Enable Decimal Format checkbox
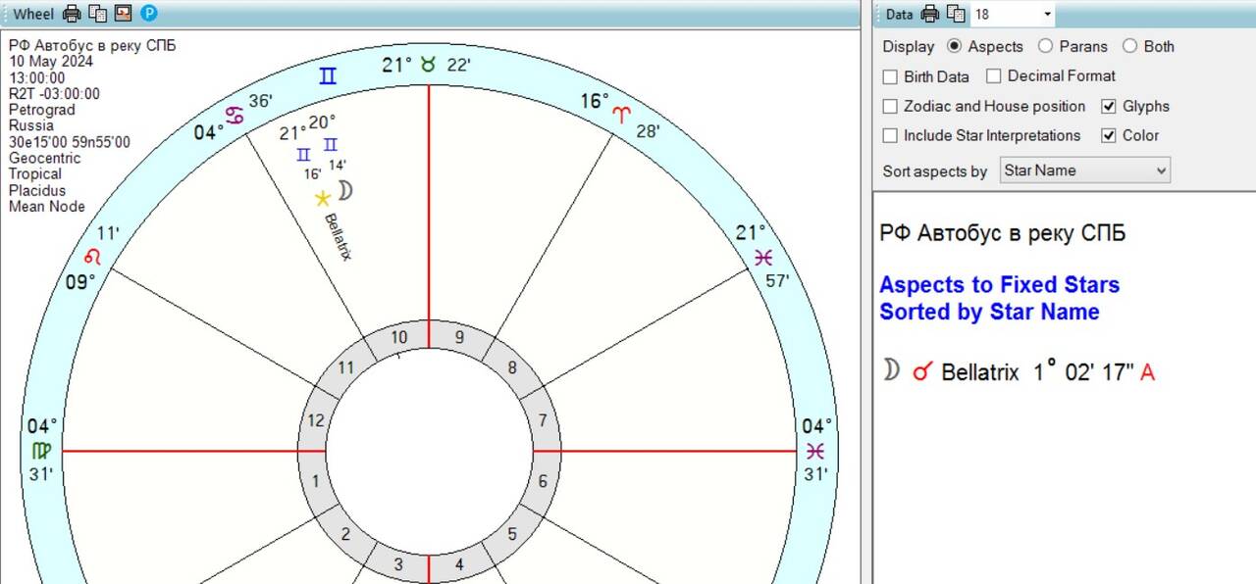 coord(994,76)
